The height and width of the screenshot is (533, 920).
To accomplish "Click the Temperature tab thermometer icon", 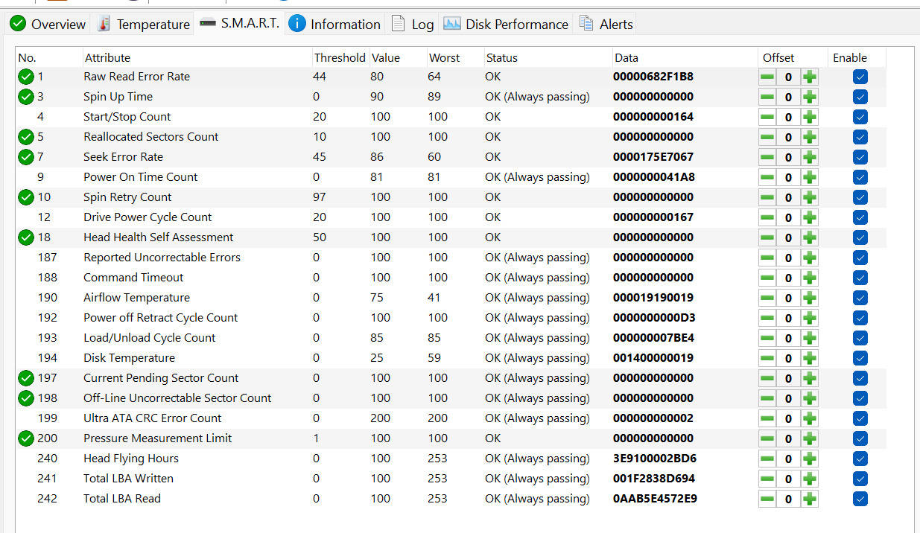I will pyautogui.click(x=104, y=24).
